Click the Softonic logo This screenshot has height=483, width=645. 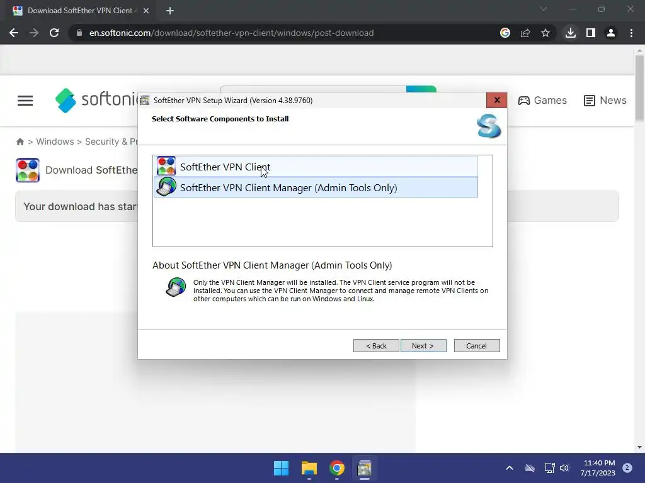point(96,100)
